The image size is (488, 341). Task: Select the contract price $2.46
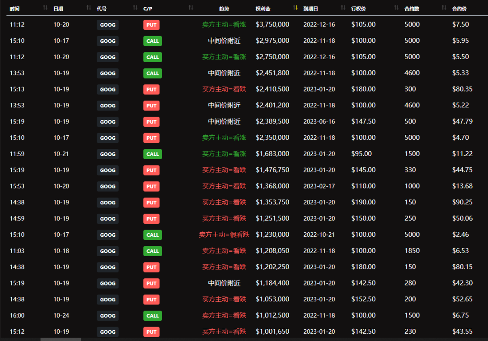click(x=460, y=234)
